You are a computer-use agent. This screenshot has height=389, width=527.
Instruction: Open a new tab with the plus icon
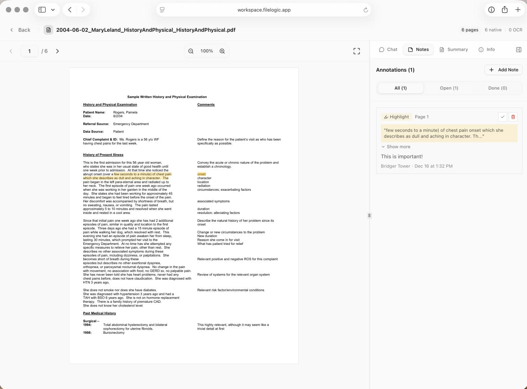pos(518,10)
